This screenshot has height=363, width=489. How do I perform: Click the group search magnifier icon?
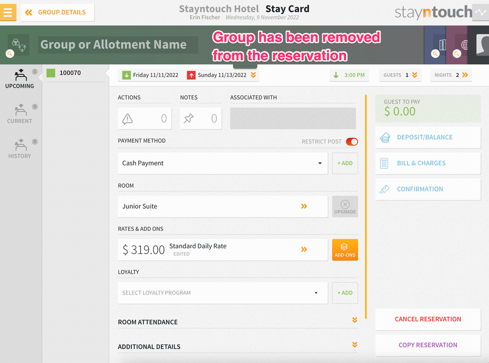(x=10, y=54)
